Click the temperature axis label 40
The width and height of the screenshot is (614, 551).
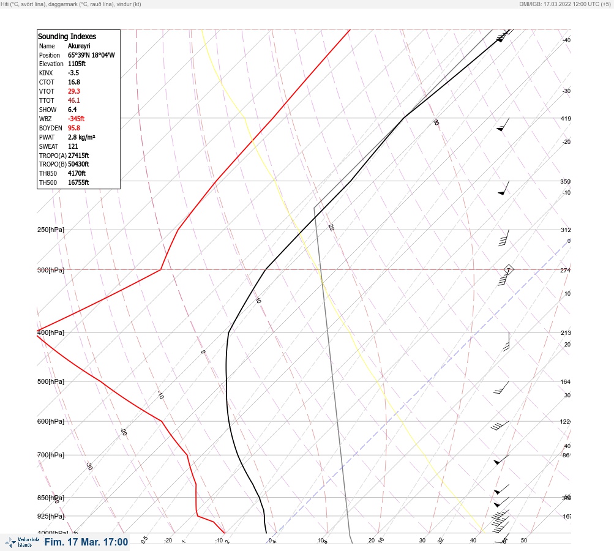(x=473, y=541)
